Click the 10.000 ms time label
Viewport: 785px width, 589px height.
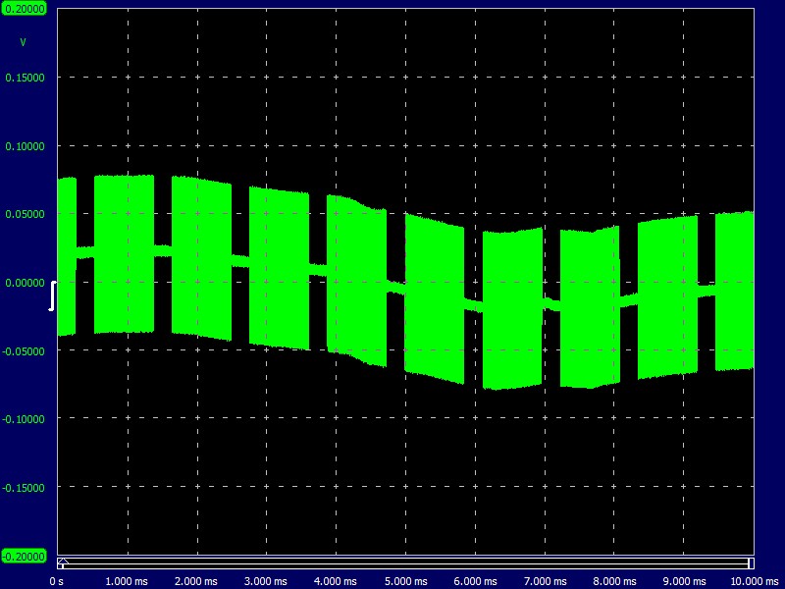pyautogui.click(x=755, y=581)
